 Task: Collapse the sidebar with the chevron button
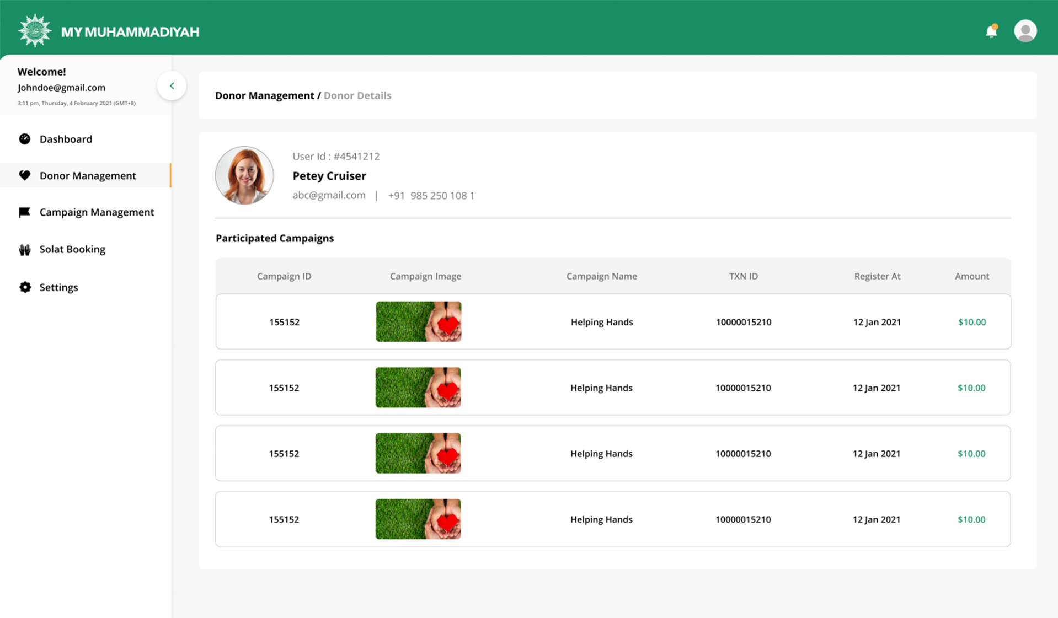172,86
